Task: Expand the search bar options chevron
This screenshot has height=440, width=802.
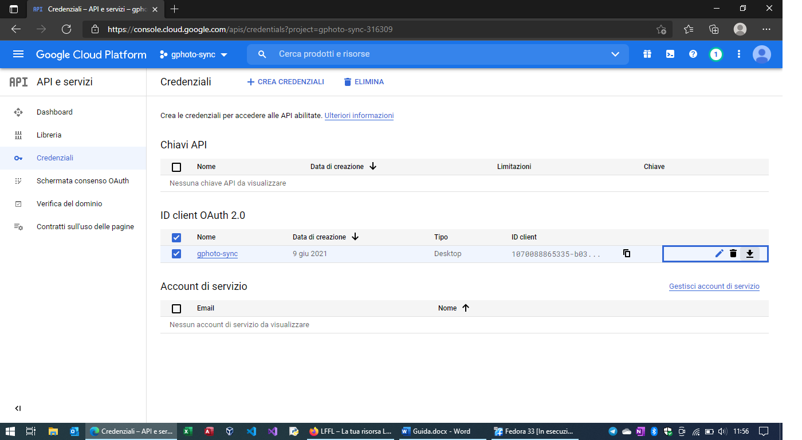Action: tap(615, 54)
